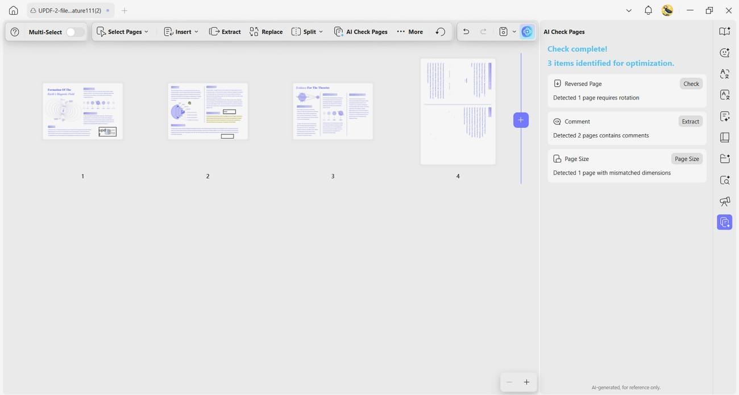Open the help question mark icon
Viewport: 739px width, 395px height.
coord(15,32)
